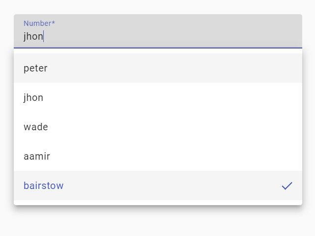Click the selected bairstow option
The image size is (315, 236).
(x=43, y=186)
